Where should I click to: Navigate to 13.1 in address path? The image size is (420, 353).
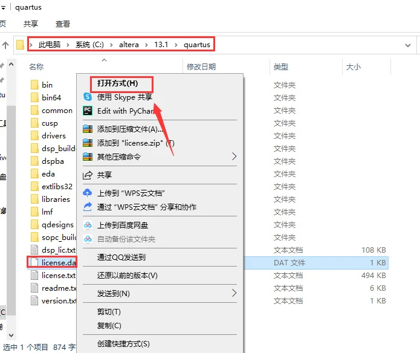click(161, 45)
